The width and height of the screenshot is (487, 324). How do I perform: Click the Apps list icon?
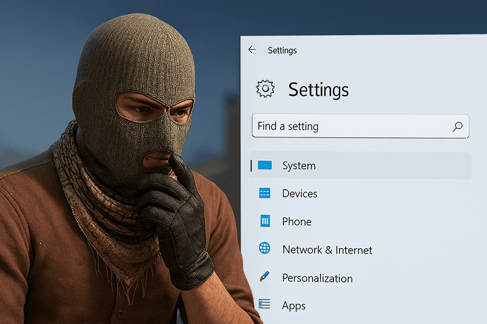[x=264, y=304]
